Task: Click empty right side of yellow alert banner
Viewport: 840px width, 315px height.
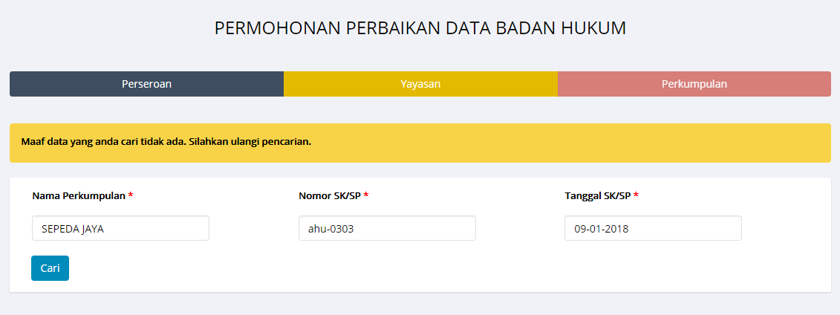Action: [631, 143]
